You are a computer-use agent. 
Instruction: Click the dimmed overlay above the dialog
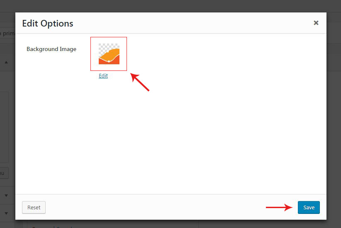pyautogui.click(x=166, y=6)
